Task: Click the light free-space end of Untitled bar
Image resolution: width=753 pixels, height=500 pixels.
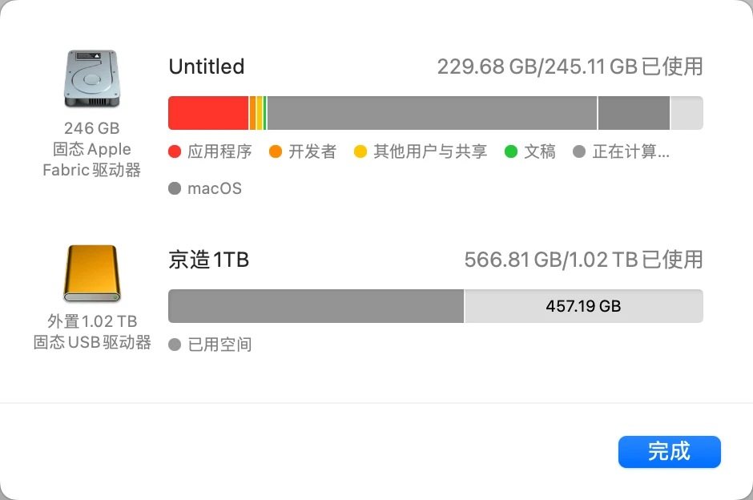Action: click(x=687, y=113)
